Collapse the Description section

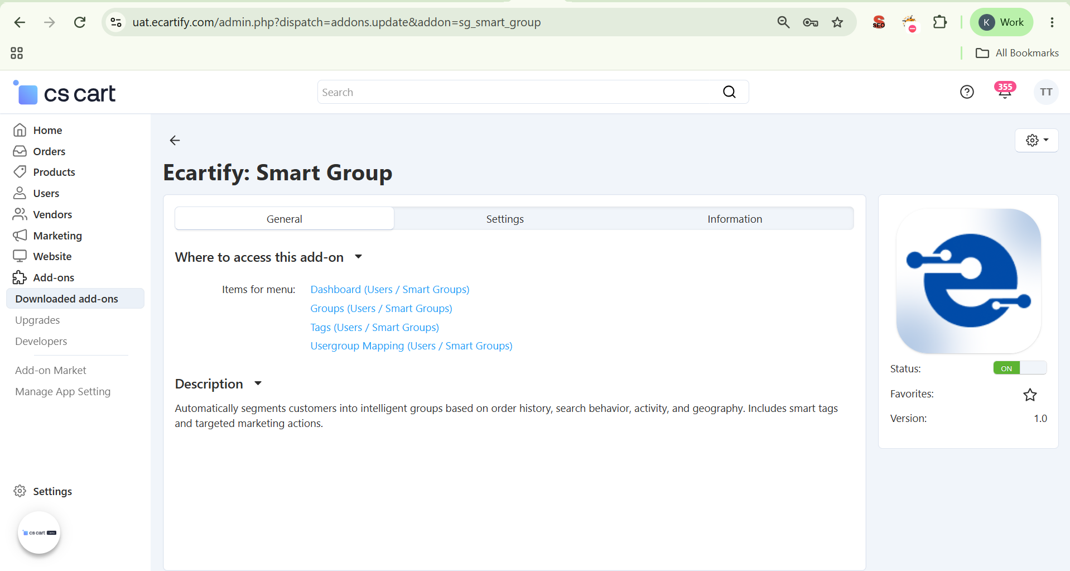point(219,383)
